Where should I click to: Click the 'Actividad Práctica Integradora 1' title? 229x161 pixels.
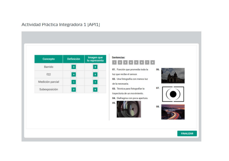point(60,24)
